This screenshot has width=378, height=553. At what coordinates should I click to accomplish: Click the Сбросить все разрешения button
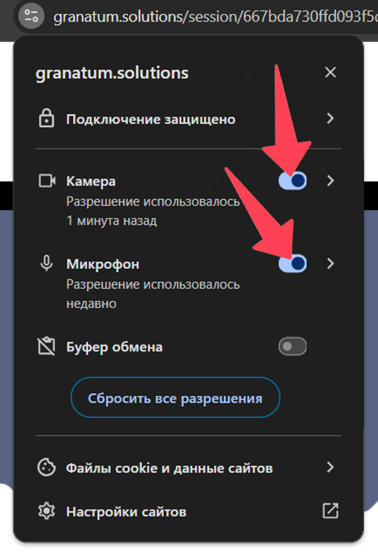point(175,397)
